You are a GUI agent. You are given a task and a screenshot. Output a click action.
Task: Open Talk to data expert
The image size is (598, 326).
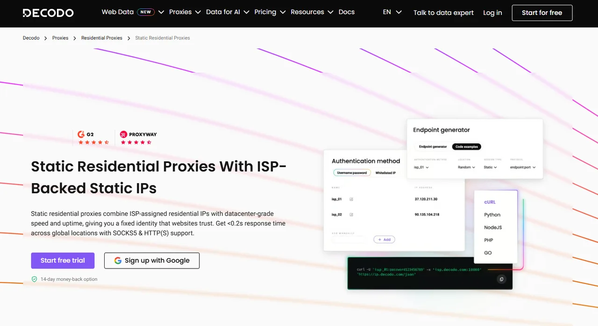443,13
